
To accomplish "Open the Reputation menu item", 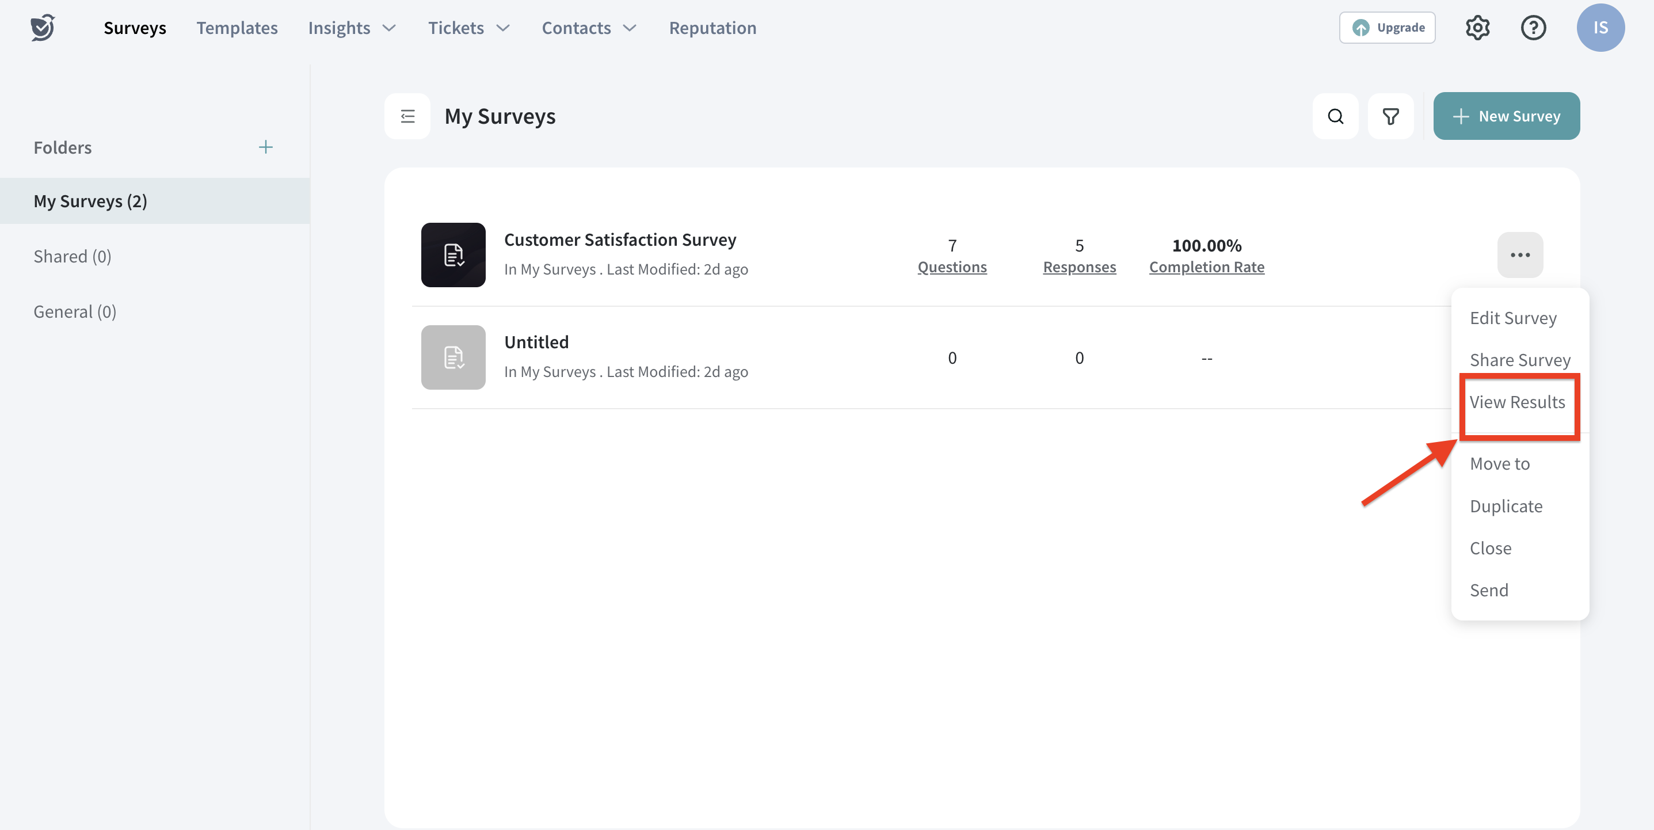I will (712, 28).
